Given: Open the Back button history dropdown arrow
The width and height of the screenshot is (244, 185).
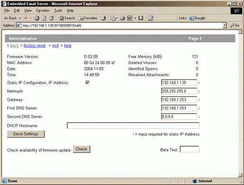Looking at the screenshot, I should 20,18.
